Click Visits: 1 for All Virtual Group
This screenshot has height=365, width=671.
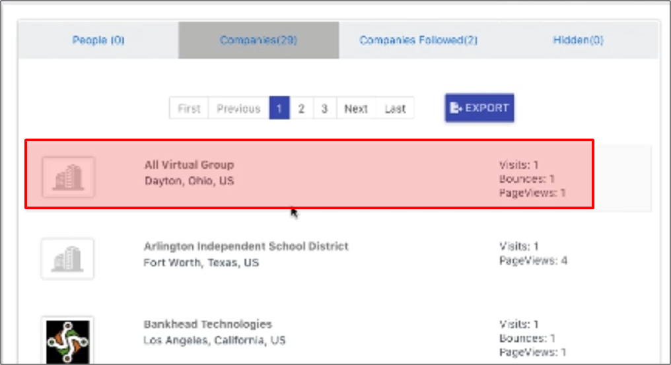click(x=518, y=165)
